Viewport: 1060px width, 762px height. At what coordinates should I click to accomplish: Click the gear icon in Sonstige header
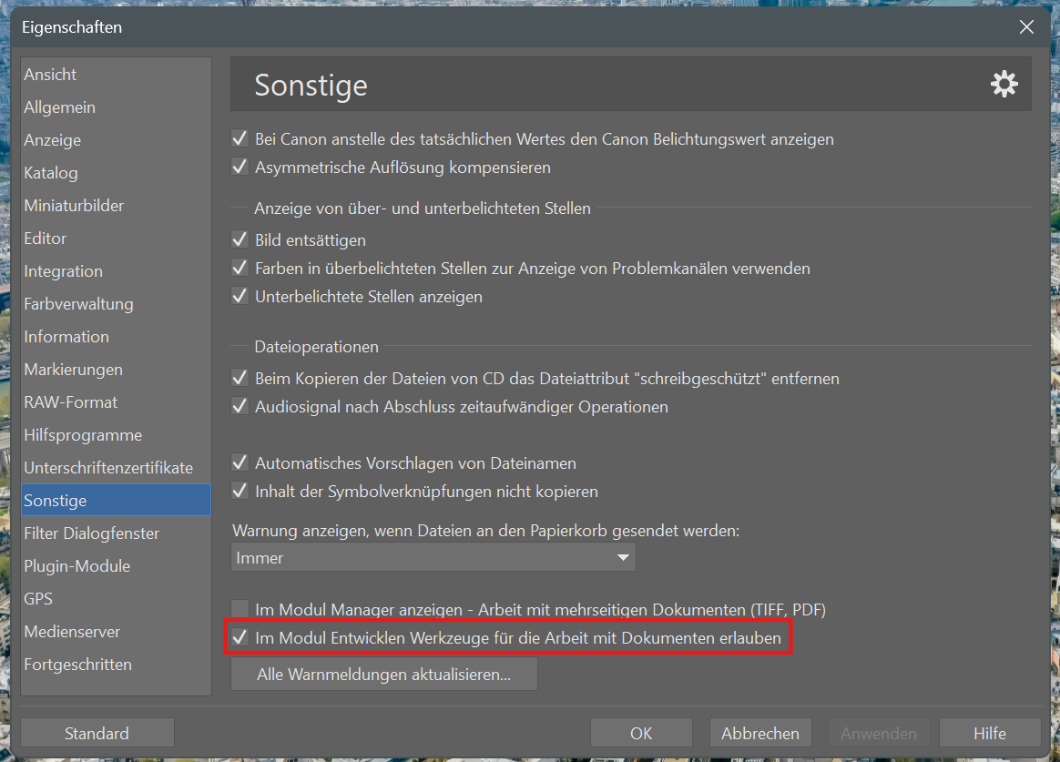coord(1004,85)
